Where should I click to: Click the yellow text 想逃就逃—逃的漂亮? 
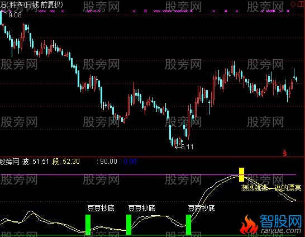pos(271,188)
